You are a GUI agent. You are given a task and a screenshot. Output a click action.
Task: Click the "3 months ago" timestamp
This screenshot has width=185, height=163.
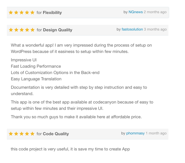click(155, 30)
